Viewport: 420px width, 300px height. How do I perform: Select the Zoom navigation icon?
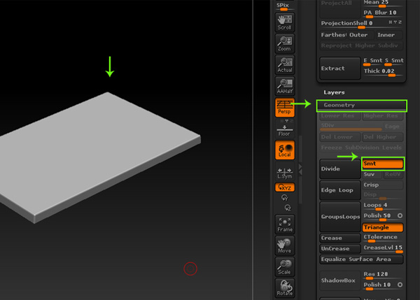click(x=285, y=44)
